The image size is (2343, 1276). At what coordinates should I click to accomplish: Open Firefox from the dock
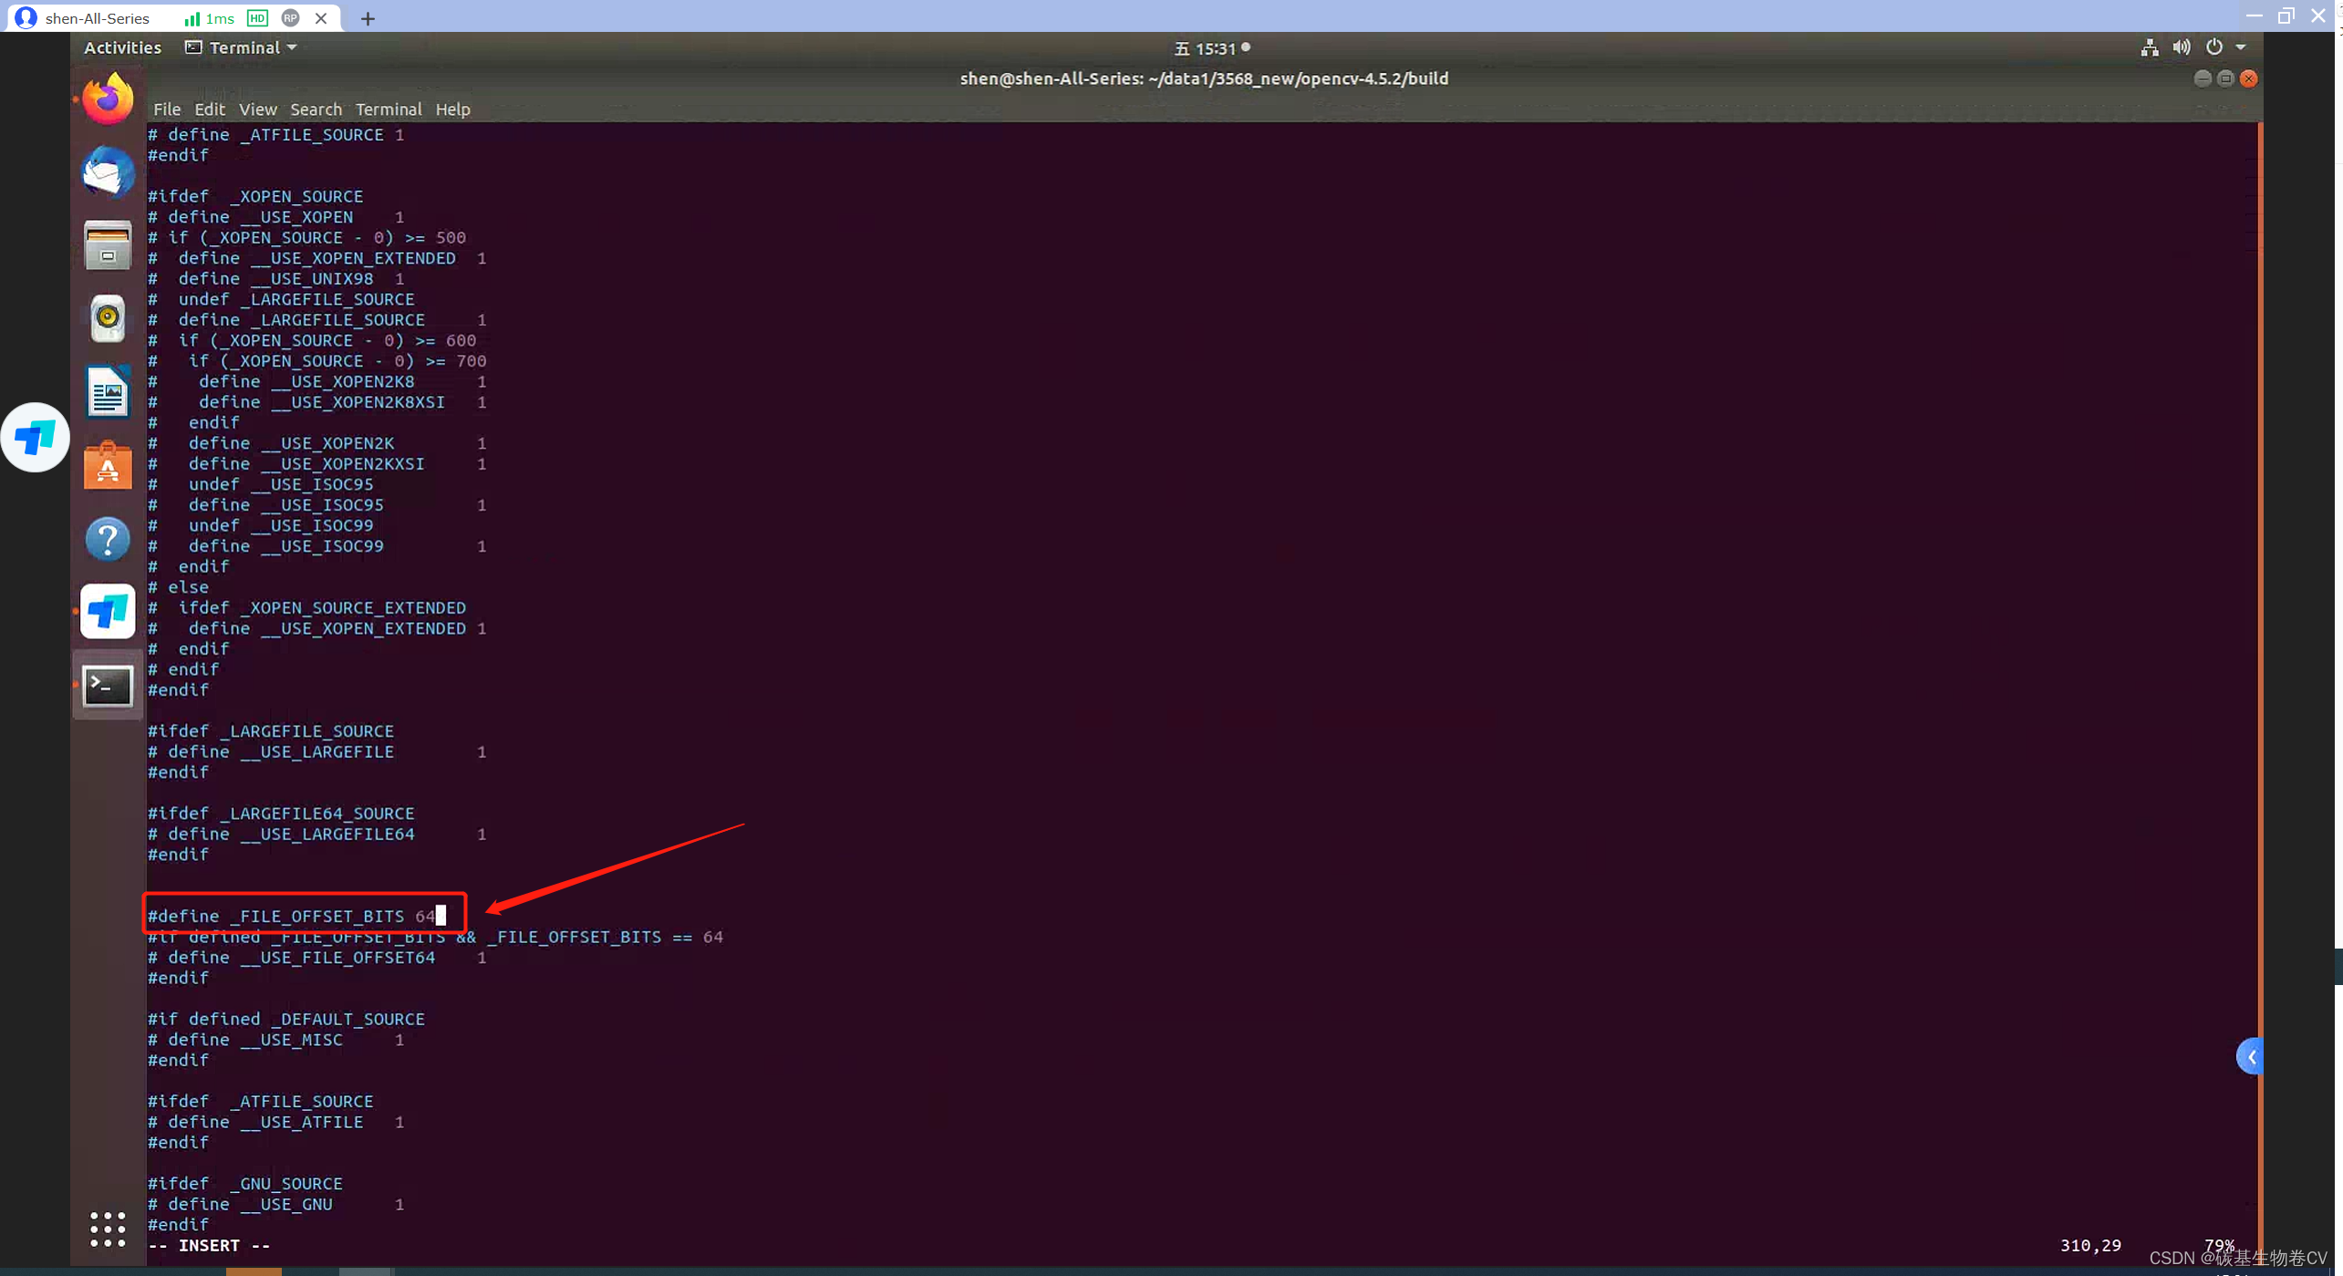pyautogui.click(x=108, y=99)
